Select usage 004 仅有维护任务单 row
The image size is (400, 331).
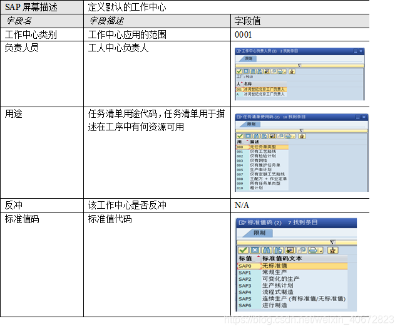coord(262,165)
